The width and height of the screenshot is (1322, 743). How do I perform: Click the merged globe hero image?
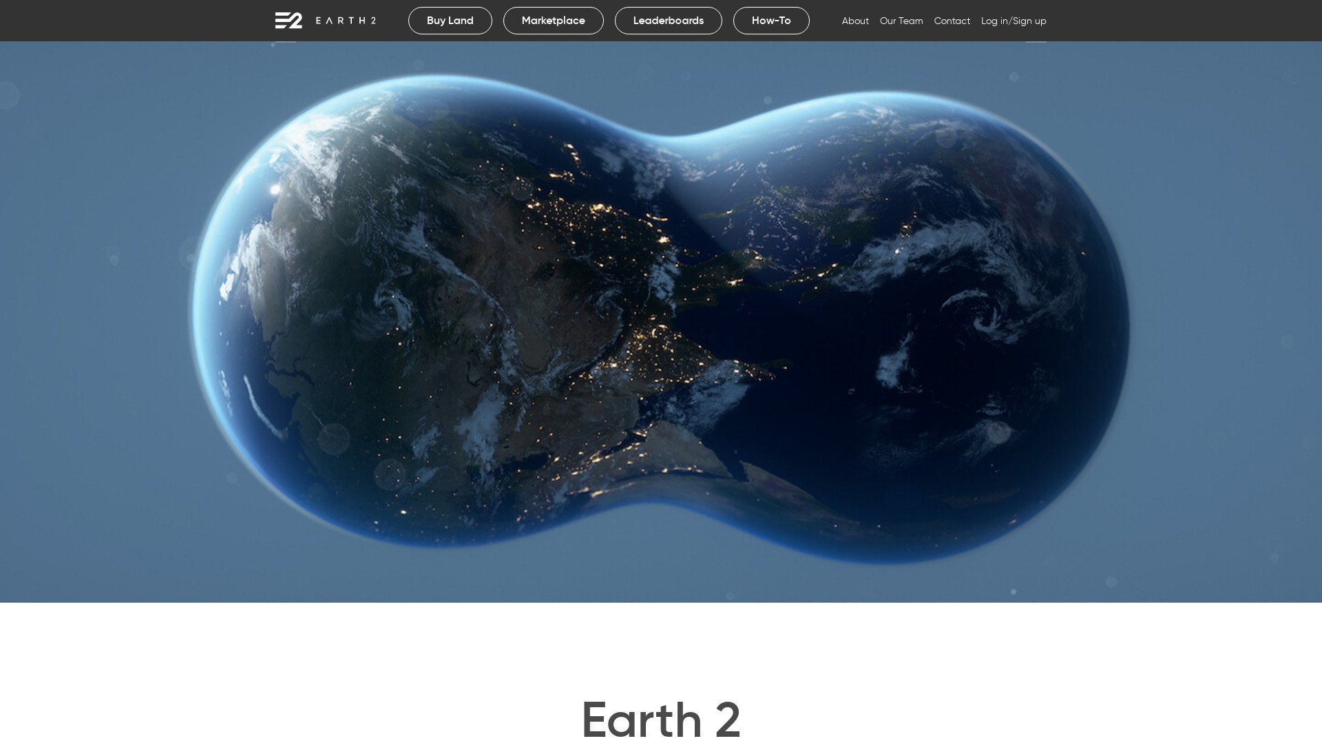661,322
